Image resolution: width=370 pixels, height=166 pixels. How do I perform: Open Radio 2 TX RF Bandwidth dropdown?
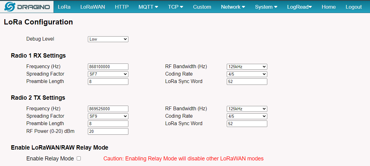(247, 109)
